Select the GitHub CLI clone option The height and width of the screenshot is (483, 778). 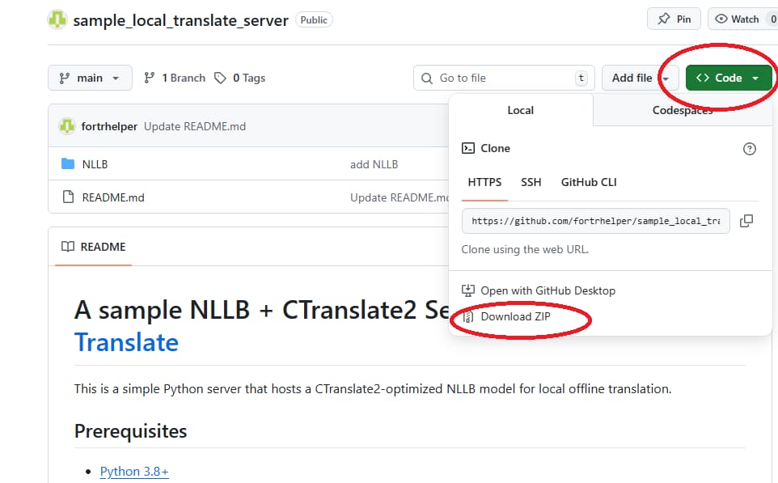pyautogui.click(x=588, y=182)
